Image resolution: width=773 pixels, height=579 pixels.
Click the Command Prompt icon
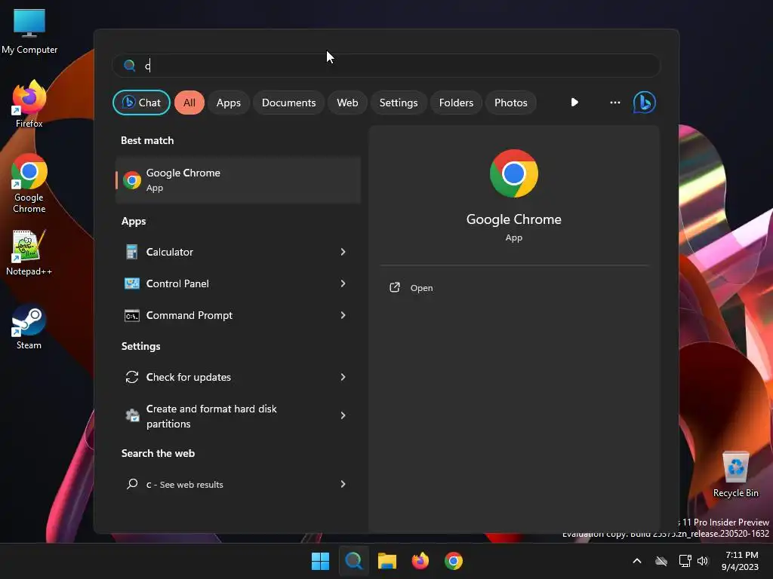click(131, 315)
